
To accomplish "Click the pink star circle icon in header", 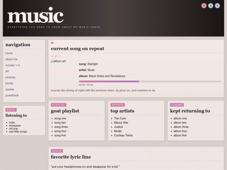I will click(x=204, y=5).
